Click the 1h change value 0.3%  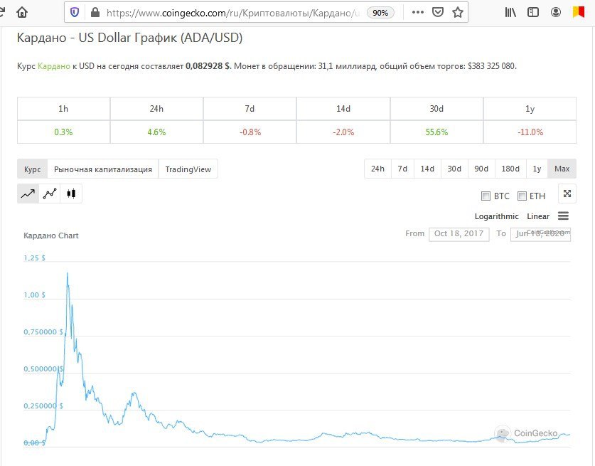point(63,132)
